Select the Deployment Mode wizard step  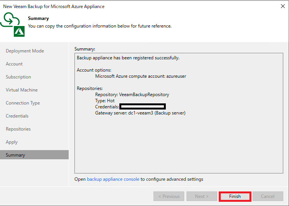(25, 51)
